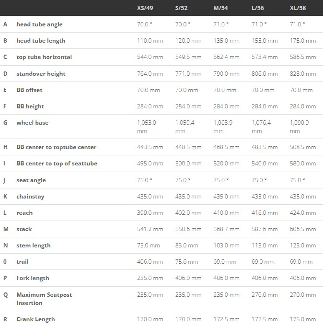The height and width of the screenshot is (327, 323).
Task: Click the head tube angle row label
Action: tap(39, 24)
